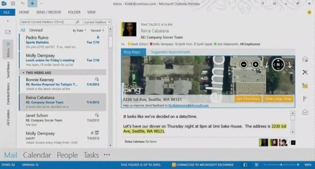Click the download arrow on Pedro Ruivo message
Image resolution: width=315 pixels, height=169 pixels.
pyautogui.click(x=98, y=37)
